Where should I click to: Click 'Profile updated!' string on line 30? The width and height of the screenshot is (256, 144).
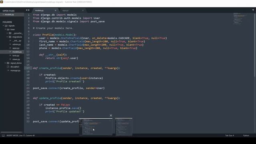coord(69,112)
